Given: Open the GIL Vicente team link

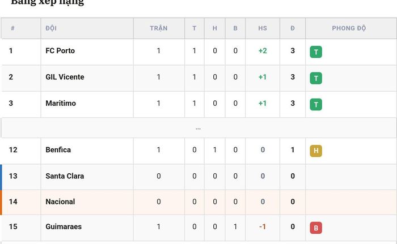Looking at the screenshot, I should [x=65, y=77].
